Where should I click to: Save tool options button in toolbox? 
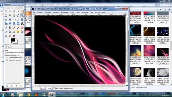click(7, 86)
